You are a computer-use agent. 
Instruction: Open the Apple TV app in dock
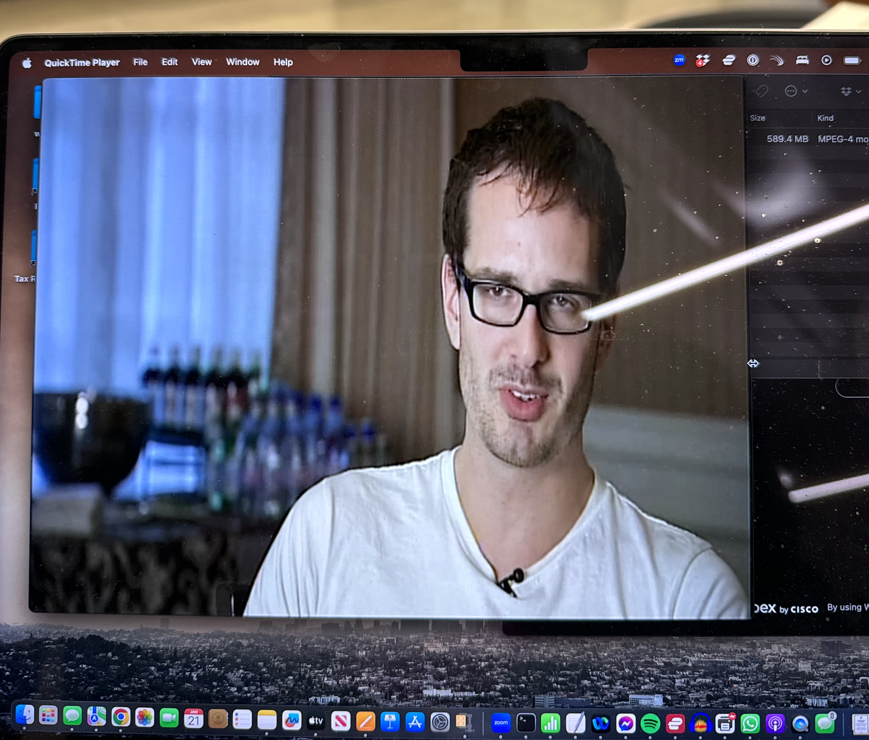coord(316,721)
